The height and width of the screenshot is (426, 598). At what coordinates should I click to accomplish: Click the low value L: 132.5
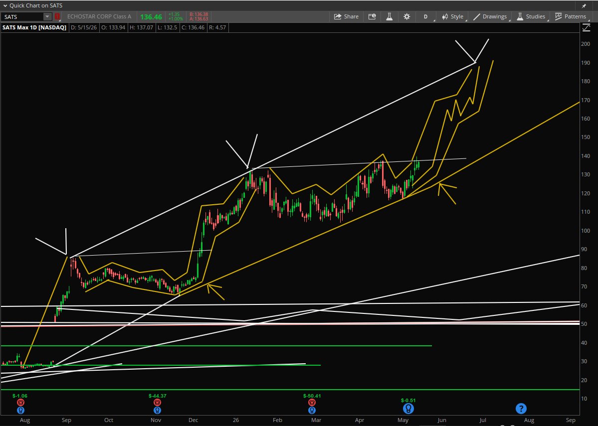[x=167, y=27]
